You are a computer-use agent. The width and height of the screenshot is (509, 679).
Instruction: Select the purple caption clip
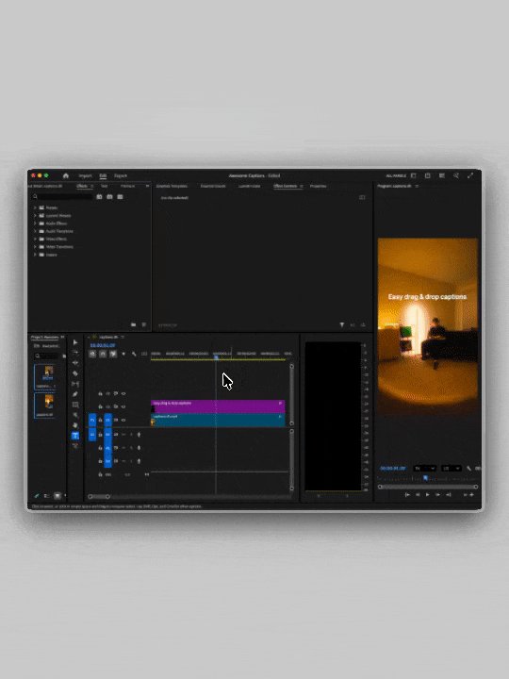(x=218, y=406)
